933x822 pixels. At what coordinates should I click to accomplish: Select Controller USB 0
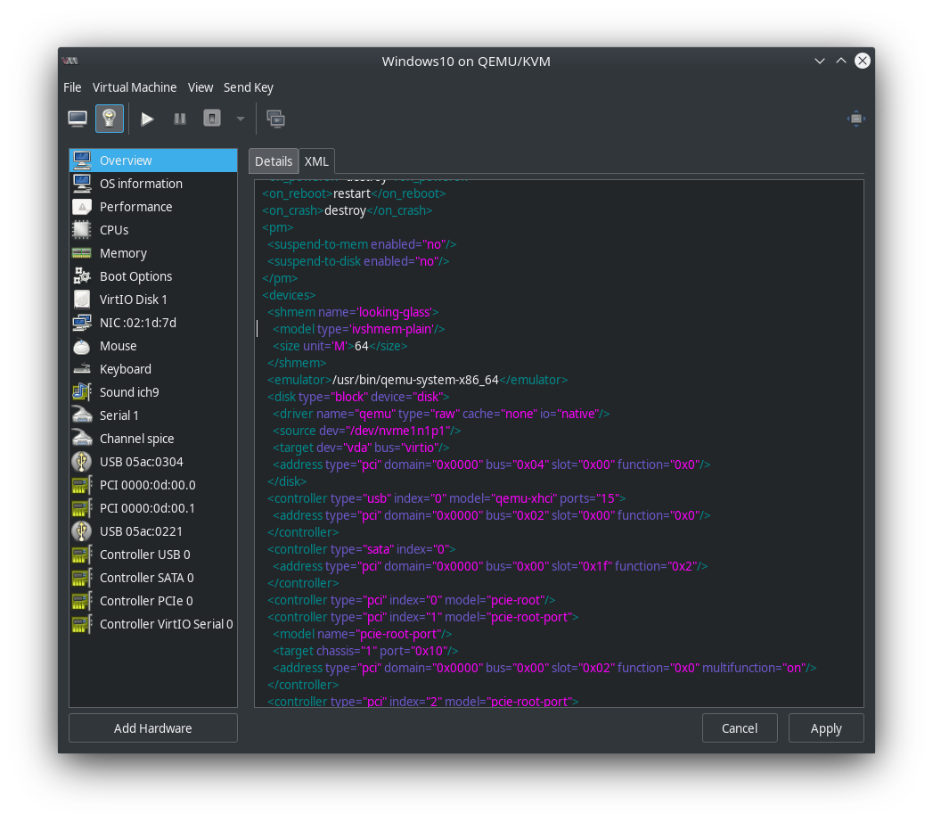pos(153,555)
